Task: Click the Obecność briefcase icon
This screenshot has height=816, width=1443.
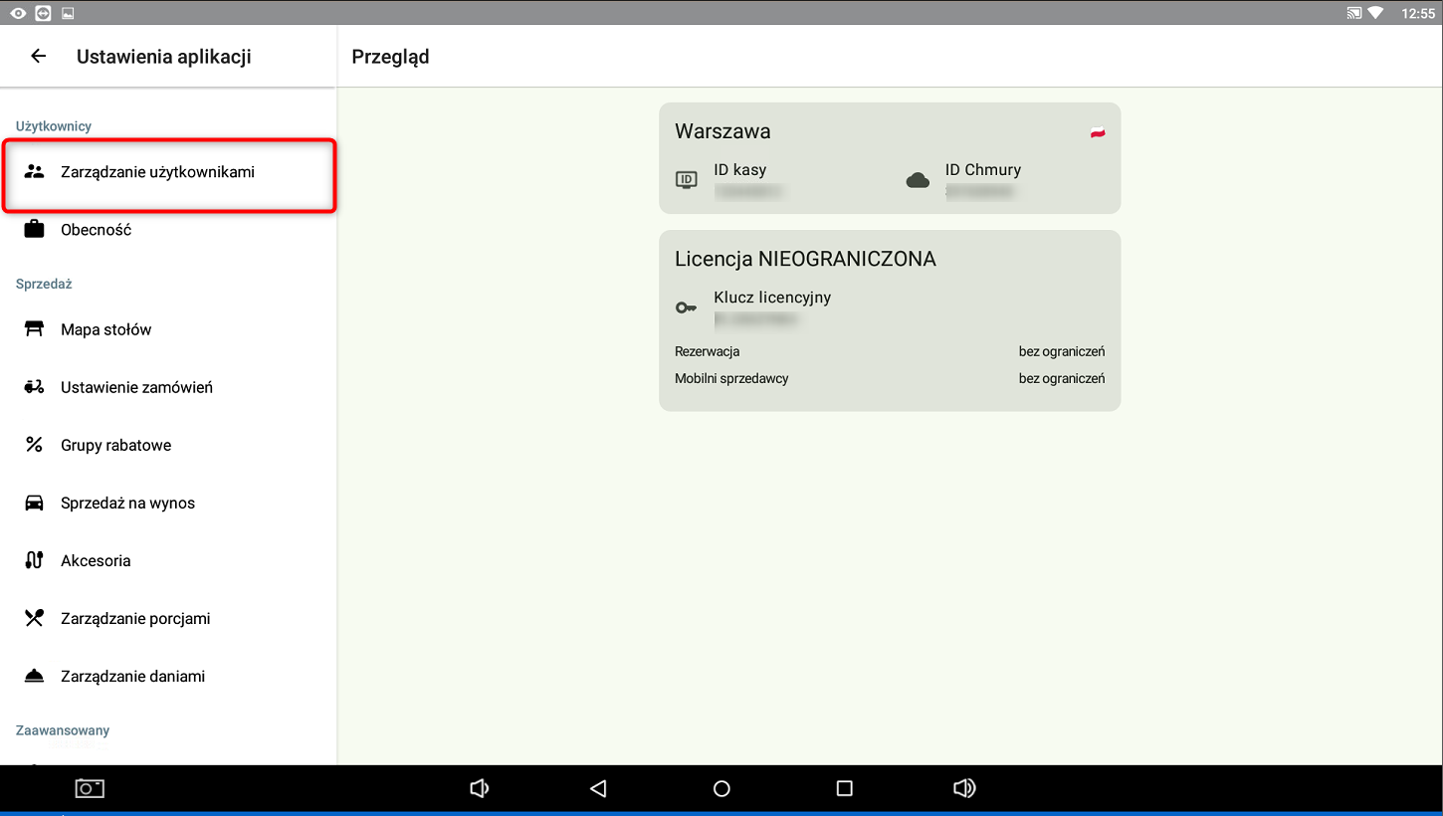Action: [34, 230]
